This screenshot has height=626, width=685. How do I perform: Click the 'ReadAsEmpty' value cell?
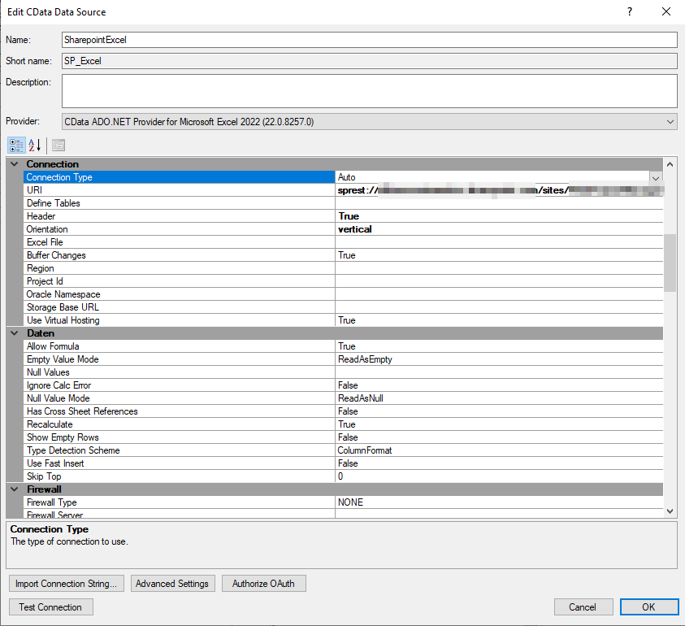click(x=500, y=359)
